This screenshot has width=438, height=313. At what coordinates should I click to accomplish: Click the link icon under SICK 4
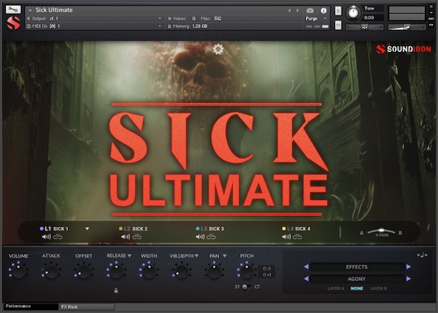(302, 236)
